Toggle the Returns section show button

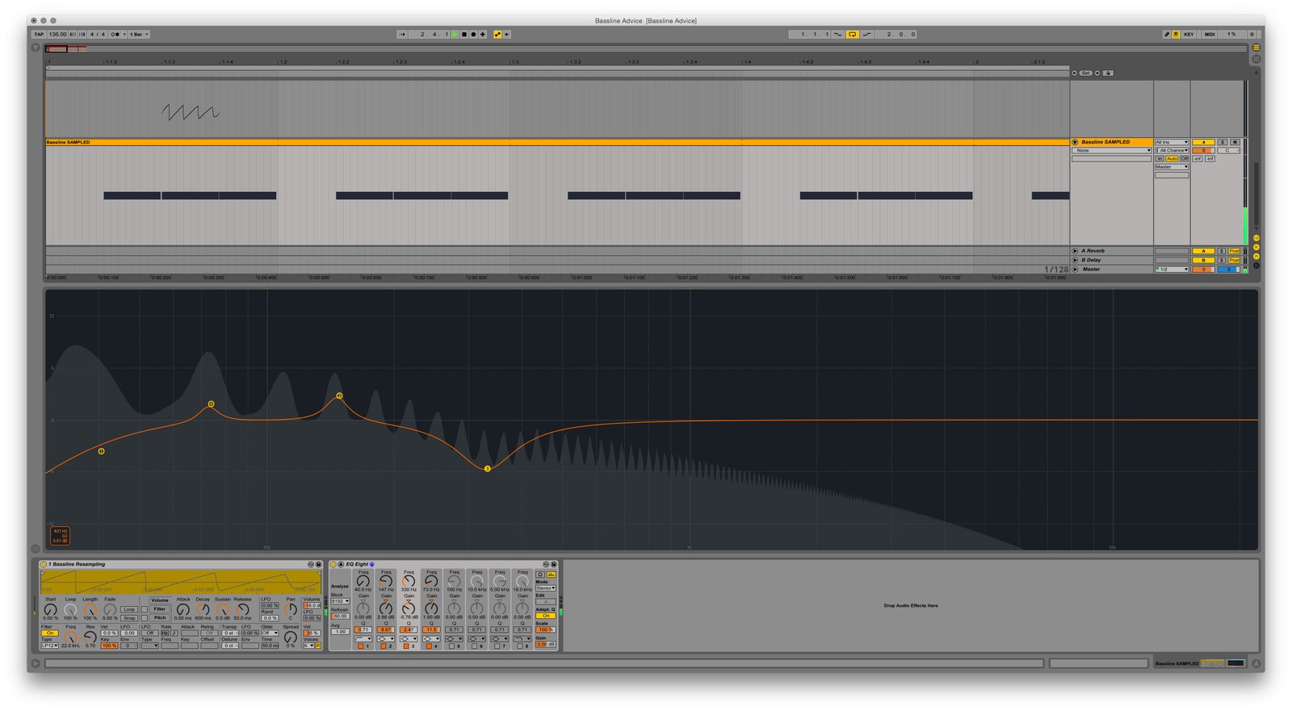point(1256,247)
